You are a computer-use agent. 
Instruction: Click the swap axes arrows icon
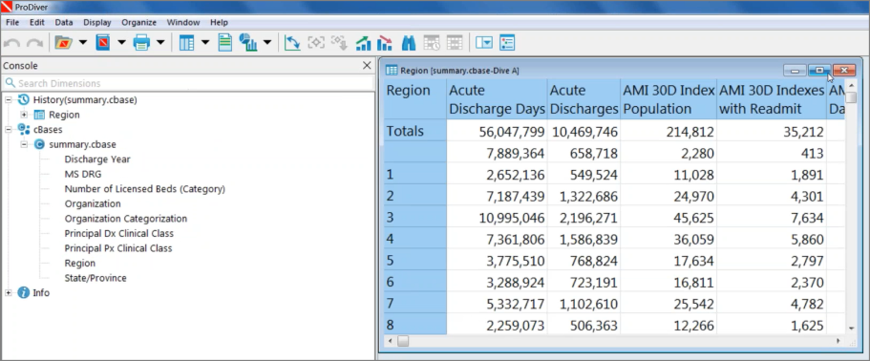[292, 43]
